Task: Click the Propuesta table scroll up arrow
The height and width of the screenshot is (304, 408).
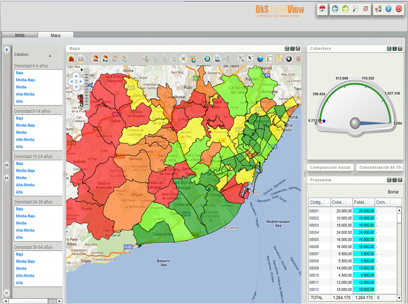Action: click(x=399, y=210)
